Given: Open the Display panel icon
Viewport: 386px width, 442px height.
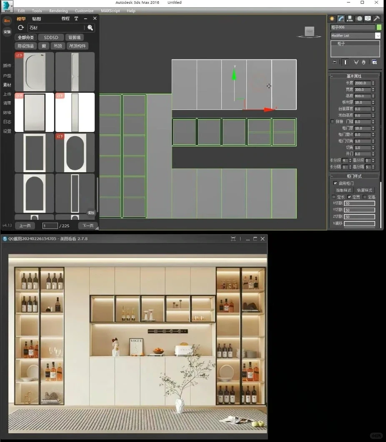Looking at the screenshot, I should (367, 18).
